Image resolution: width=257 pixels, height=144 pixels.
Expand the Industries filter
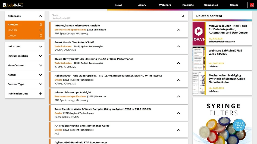40,47
